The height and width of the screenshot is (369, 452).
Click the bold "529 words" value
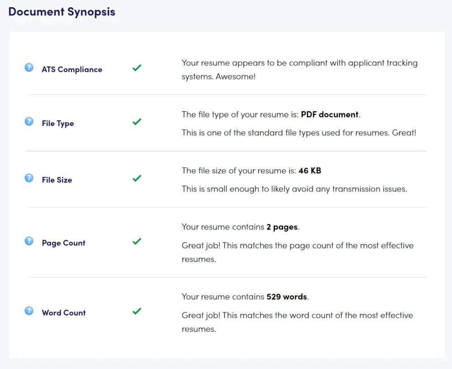[287, 297]
